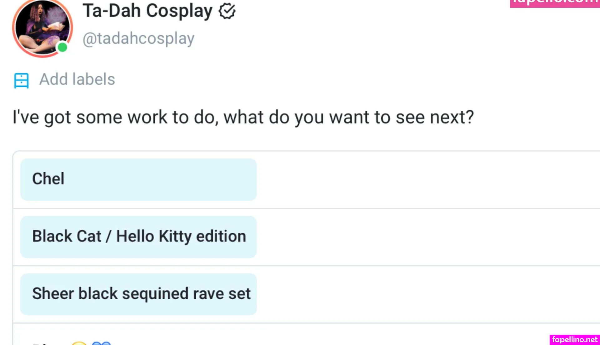Click the blue heart emoji at the bottom

[101, 343]
